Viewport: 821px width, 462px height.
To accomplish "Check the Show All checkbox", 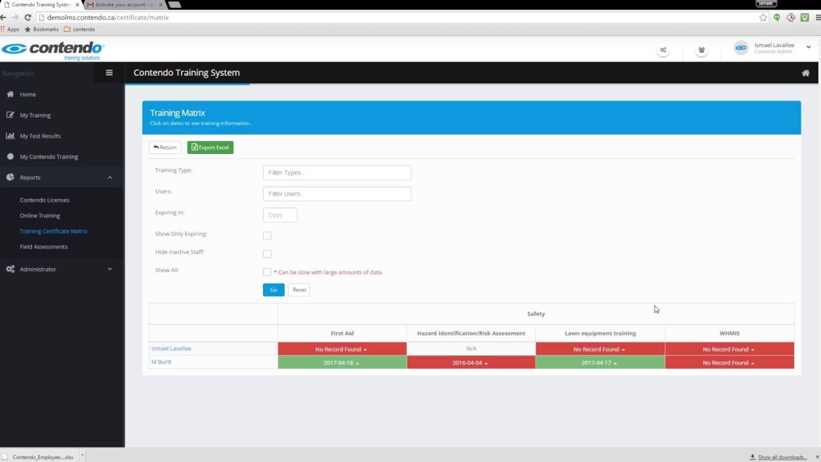I will (x=267, y=272).
